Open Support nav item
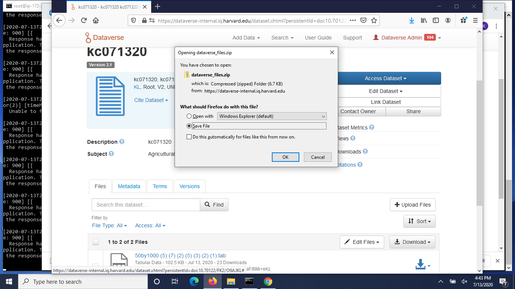The image size is (515, 289). pos(353,38)
